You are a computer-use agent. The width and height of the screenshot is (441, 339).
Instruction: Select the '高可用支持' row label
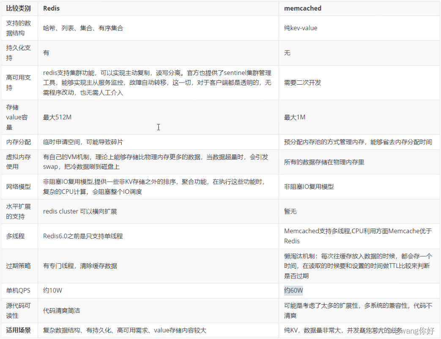18,83
